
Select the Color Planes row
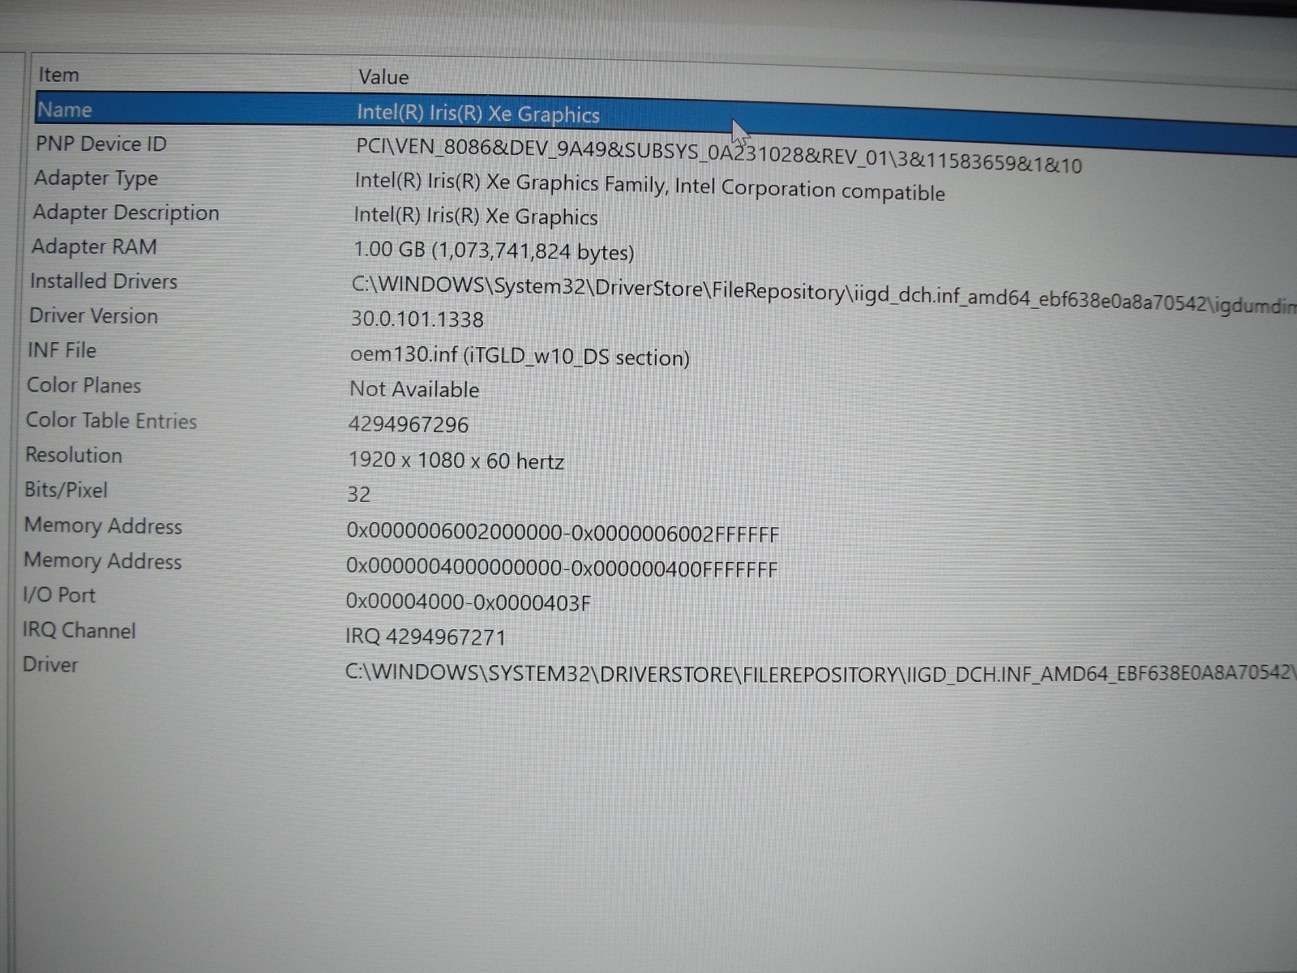pos(83,385)
